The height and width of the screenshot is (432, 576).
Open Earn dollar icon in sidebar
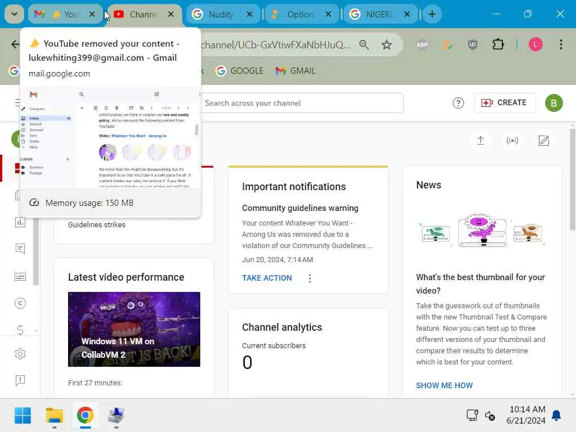20,330
